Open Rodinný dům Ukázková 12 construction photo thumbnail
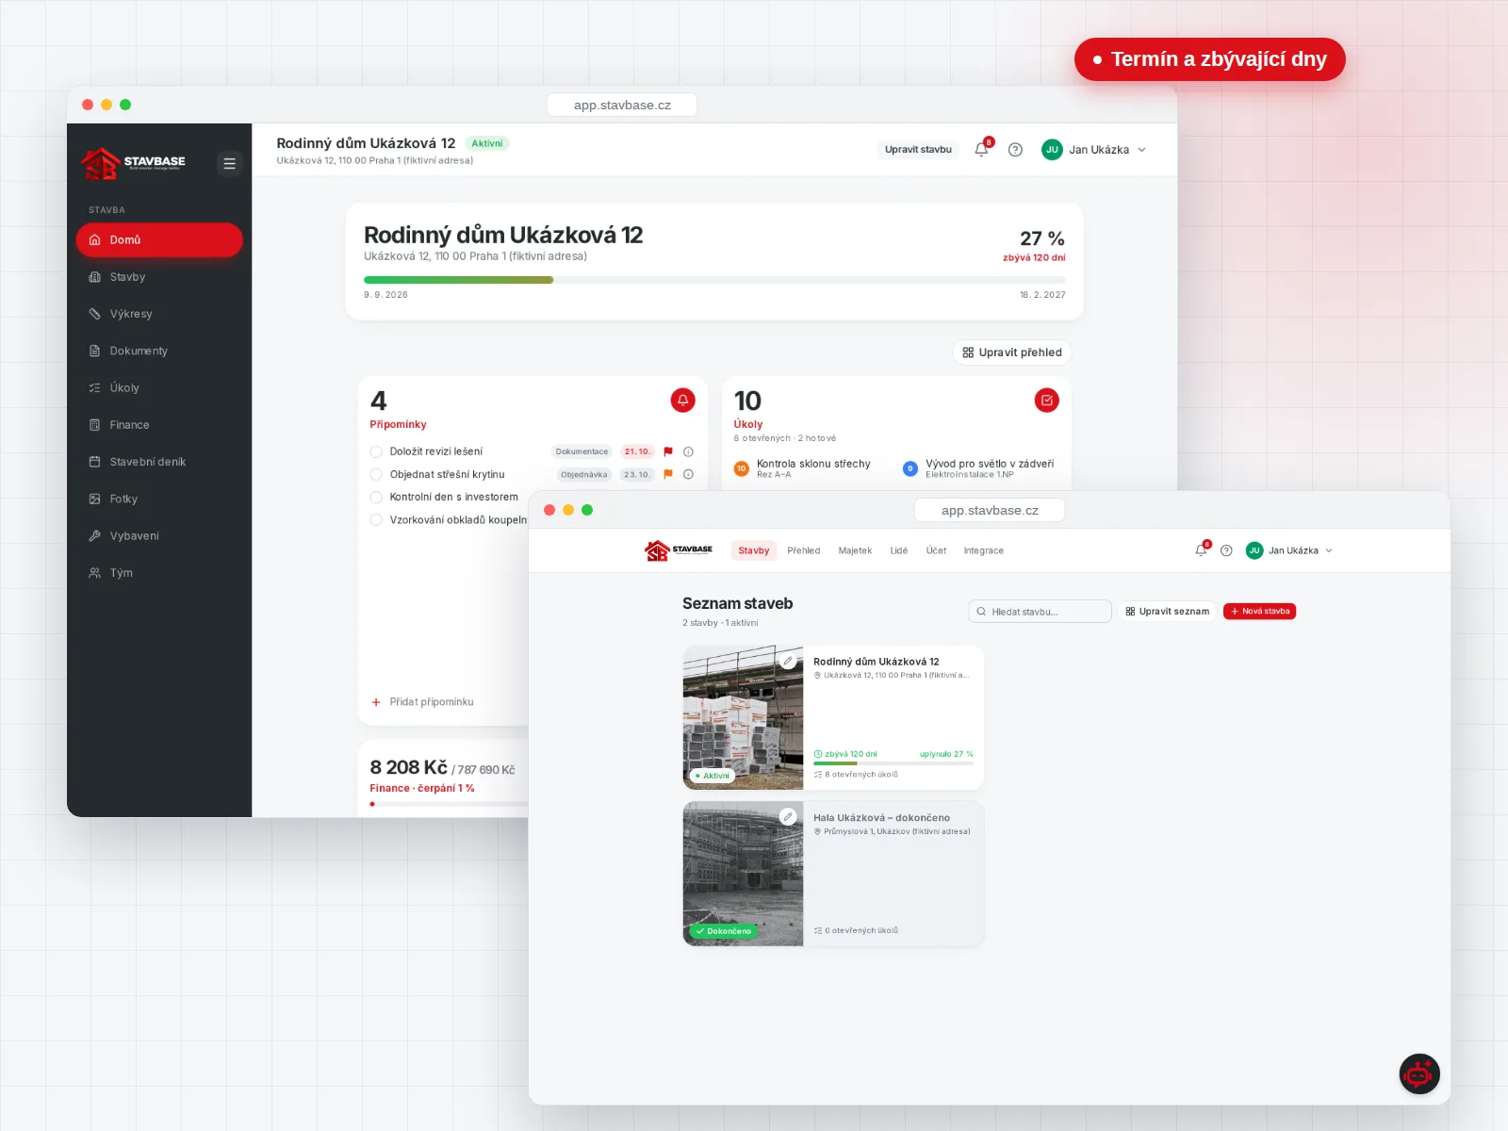The height and width of the screenshot is (1131, 1508). 743,717
